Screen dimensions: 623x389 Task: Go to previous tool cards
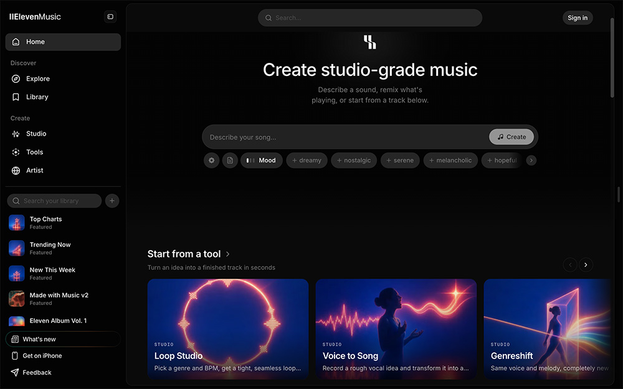coord(570,265)
